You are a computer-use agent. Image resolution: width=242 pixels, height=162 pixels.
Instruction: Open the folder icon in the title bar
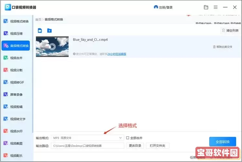tap(206, 7)
